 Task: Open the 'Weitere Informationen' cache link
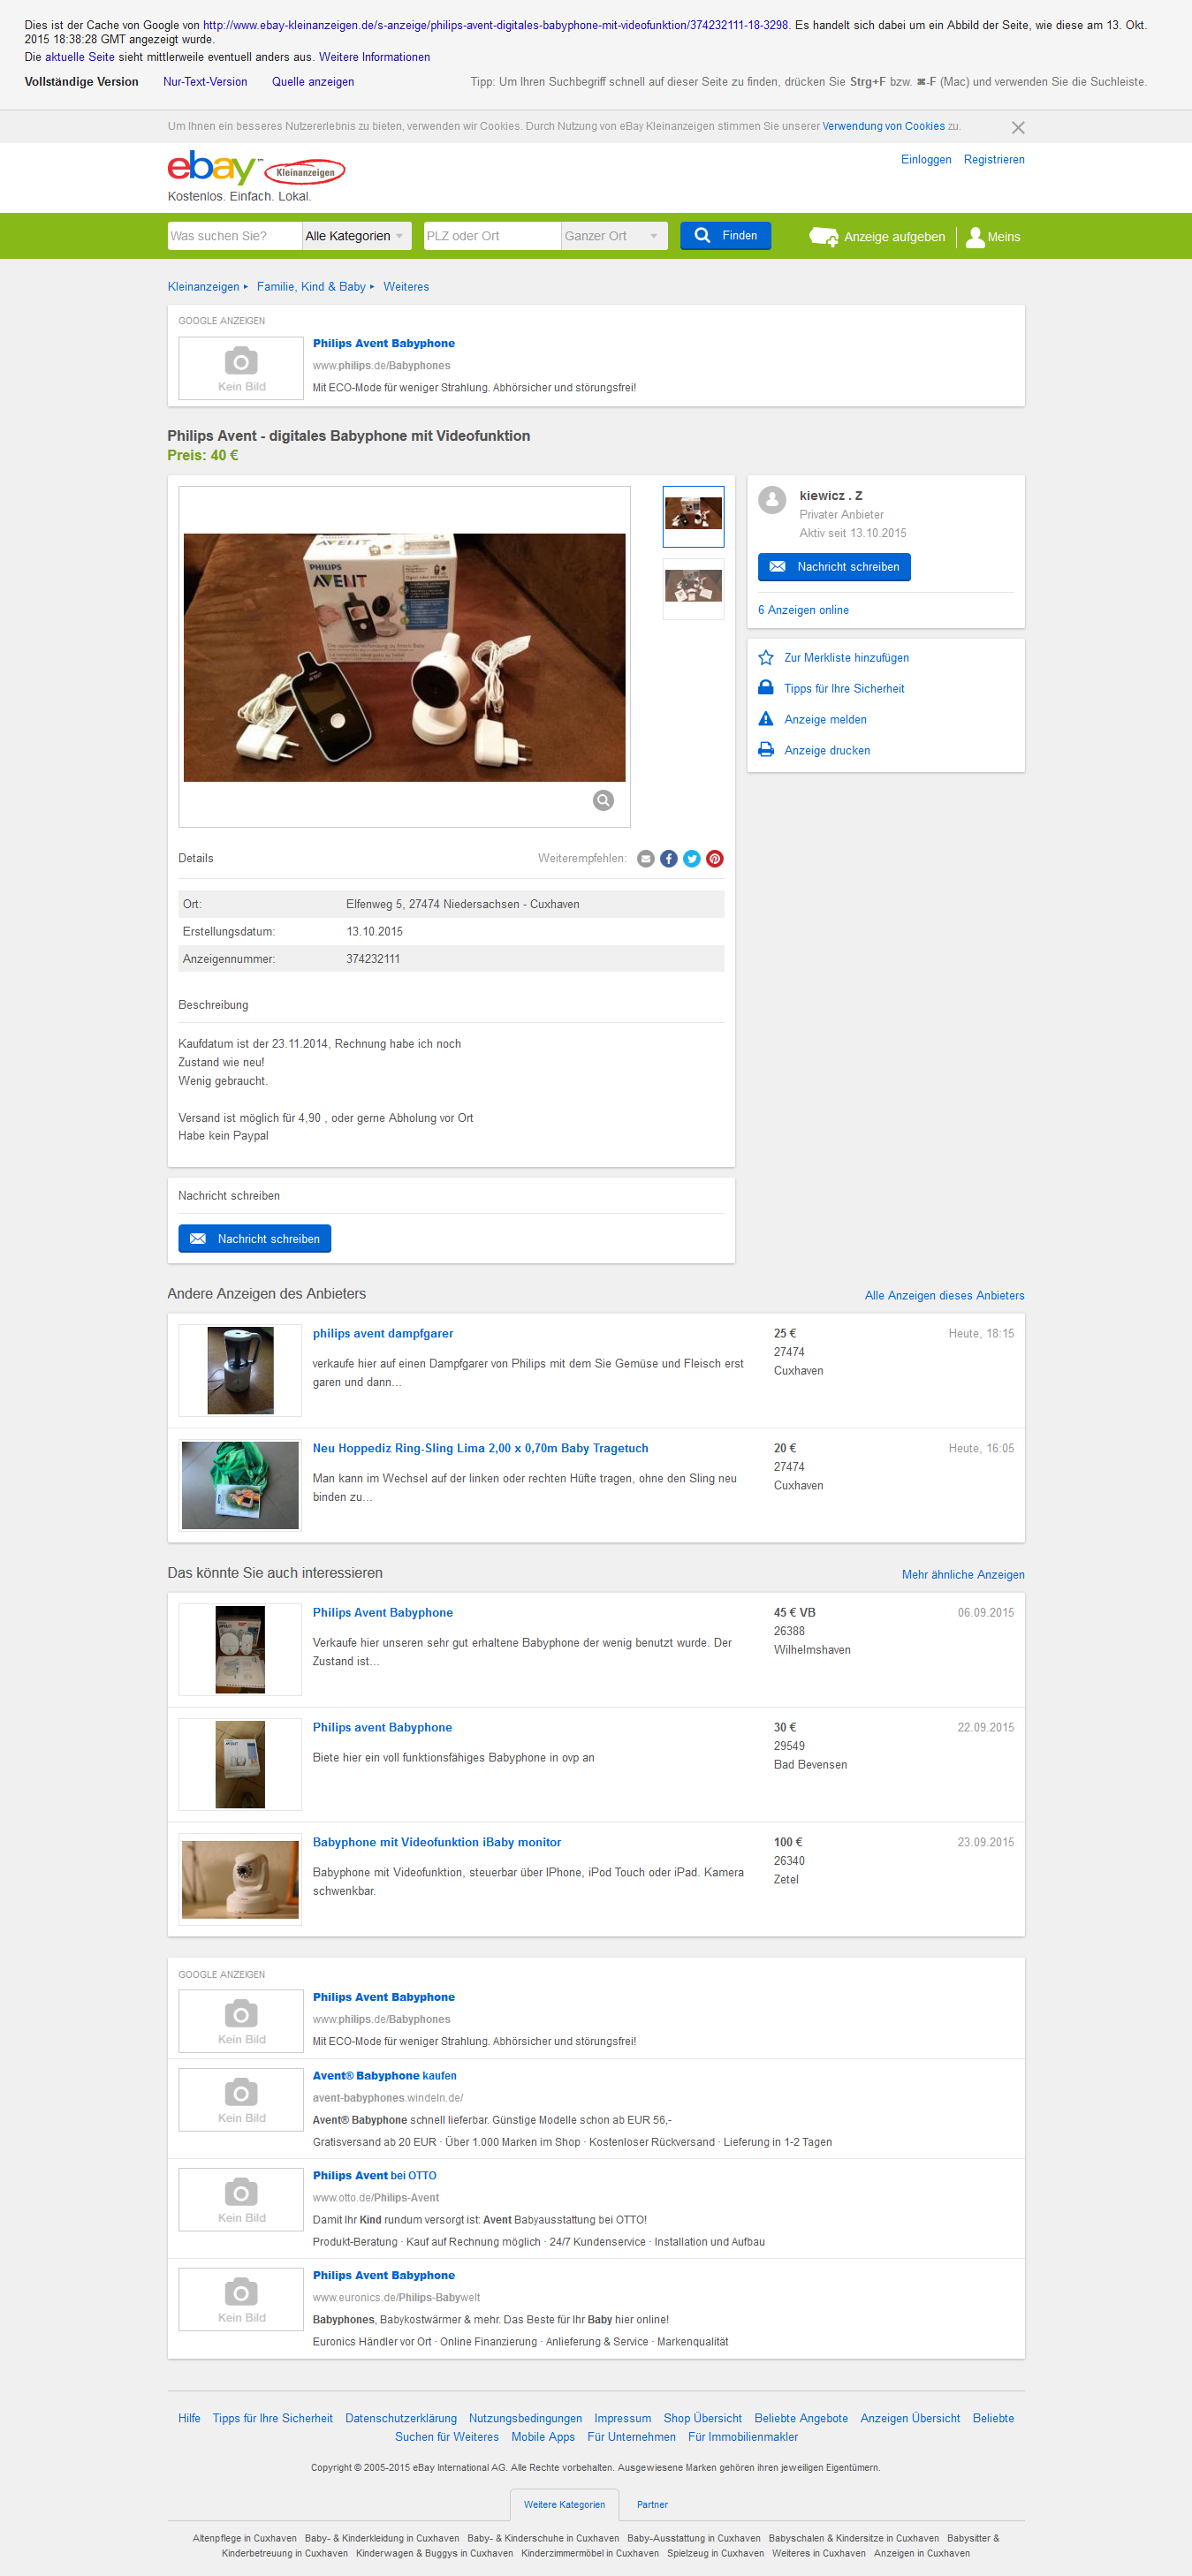click(x=374, y=57)
